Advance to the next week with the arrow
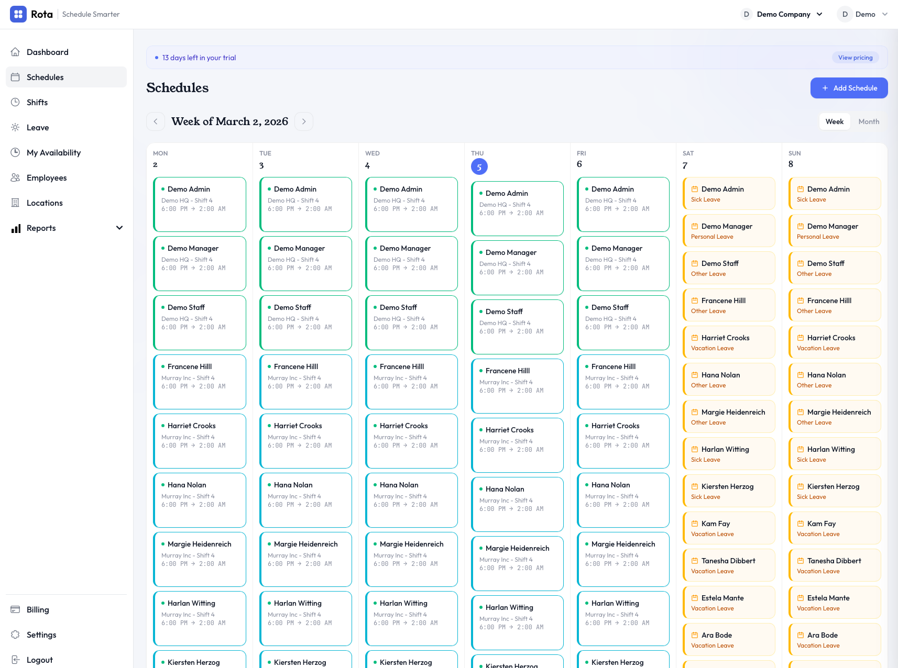 (x=304, y=121)
